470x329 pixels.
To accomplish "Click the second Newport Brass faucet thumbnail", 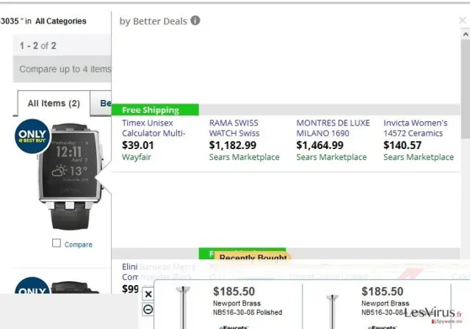I will pyautogui.click(x=332, y=311).
